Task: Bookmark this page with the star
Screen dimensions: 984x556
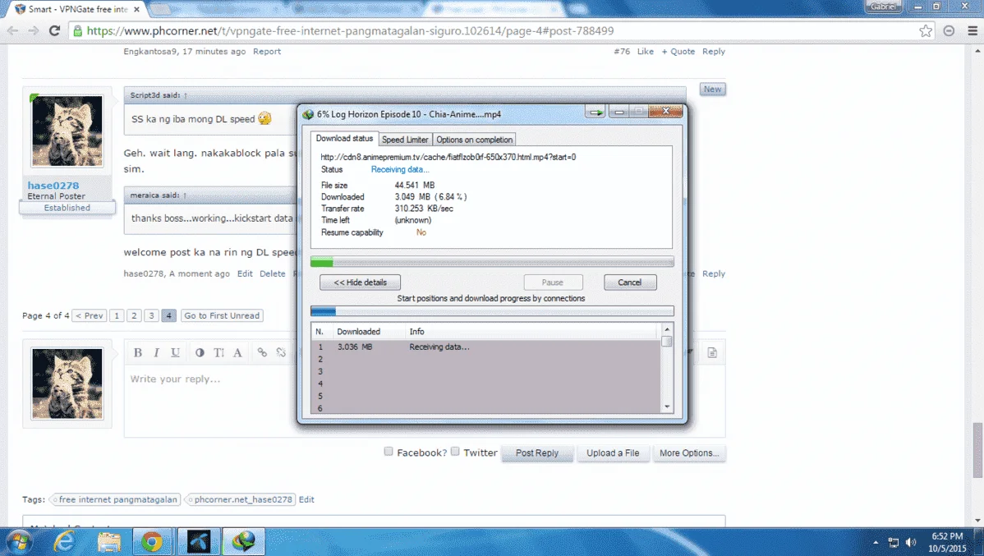Action: click(x=926, y=30)
